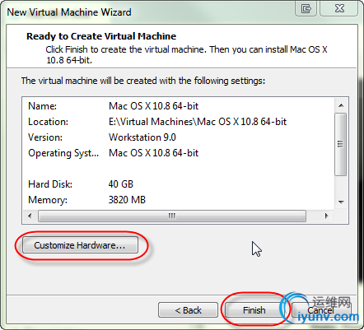Image resolution: width=364 pixels, height=330 pixels.
Task: Click Finish to create the virtual machine
Action: click(254, 310)
